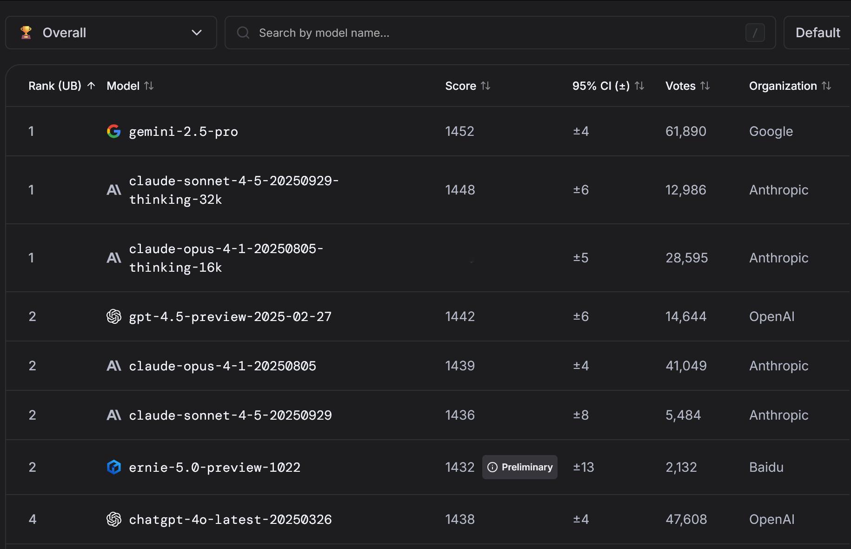Sort table by Rank (UB) column header
This screenshot has width=851, height=549.
(55, 86)
